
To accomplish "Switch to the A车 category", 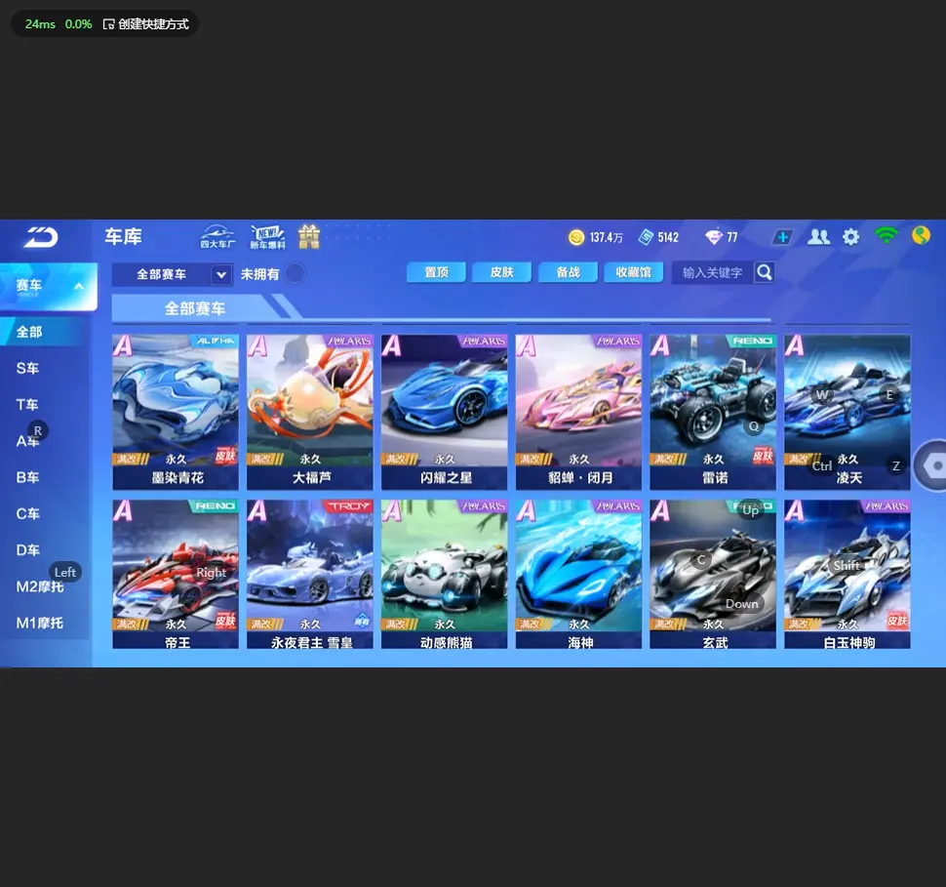I will [27, 441].
